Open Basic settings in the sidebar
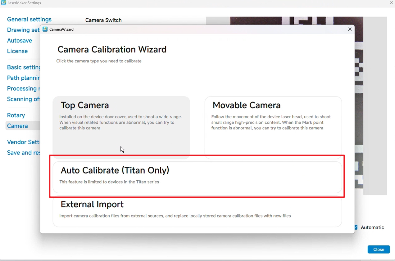 pos(23,67)
